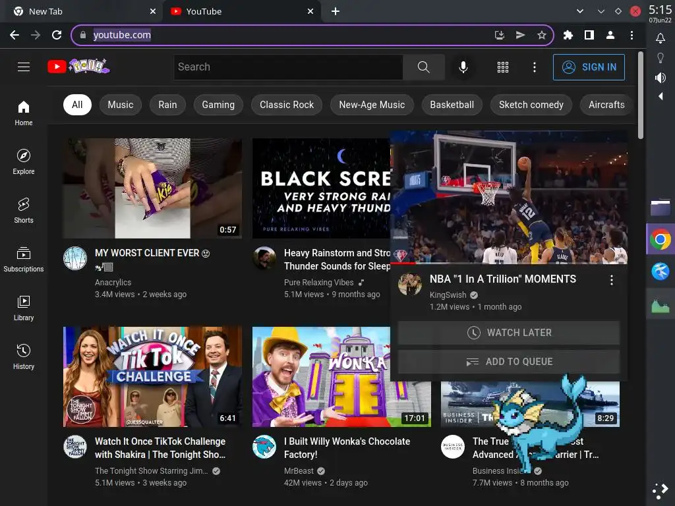Select the New-Age Music filter chip
The width and height of the screenshot is (675, 506).
pos(372,105)
